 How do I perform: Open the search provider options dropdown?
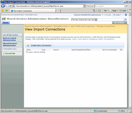pyautogui.click(x=129, y=6)
